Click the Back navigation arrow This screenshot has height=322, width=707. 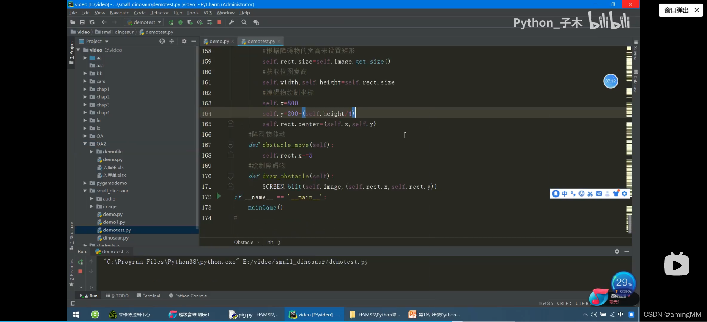(x=104, y=22)
